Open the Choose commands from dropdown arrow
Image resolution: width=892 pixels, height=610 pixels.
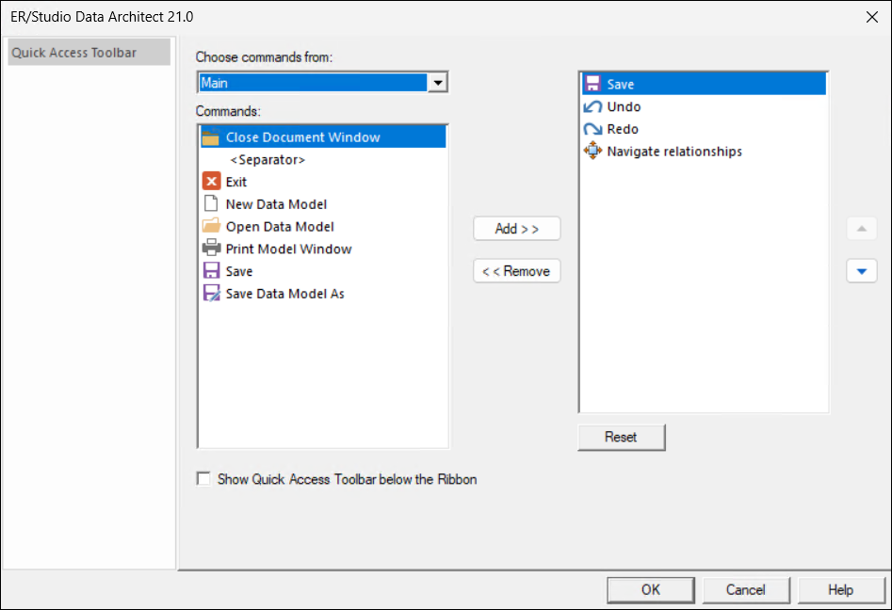tap(437, 83)
